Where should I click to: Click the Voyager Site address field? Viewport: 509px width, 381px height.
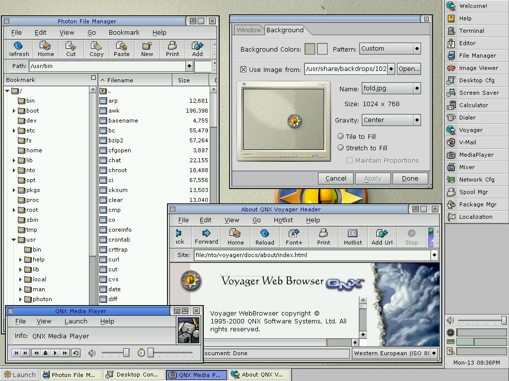point(313,255)
